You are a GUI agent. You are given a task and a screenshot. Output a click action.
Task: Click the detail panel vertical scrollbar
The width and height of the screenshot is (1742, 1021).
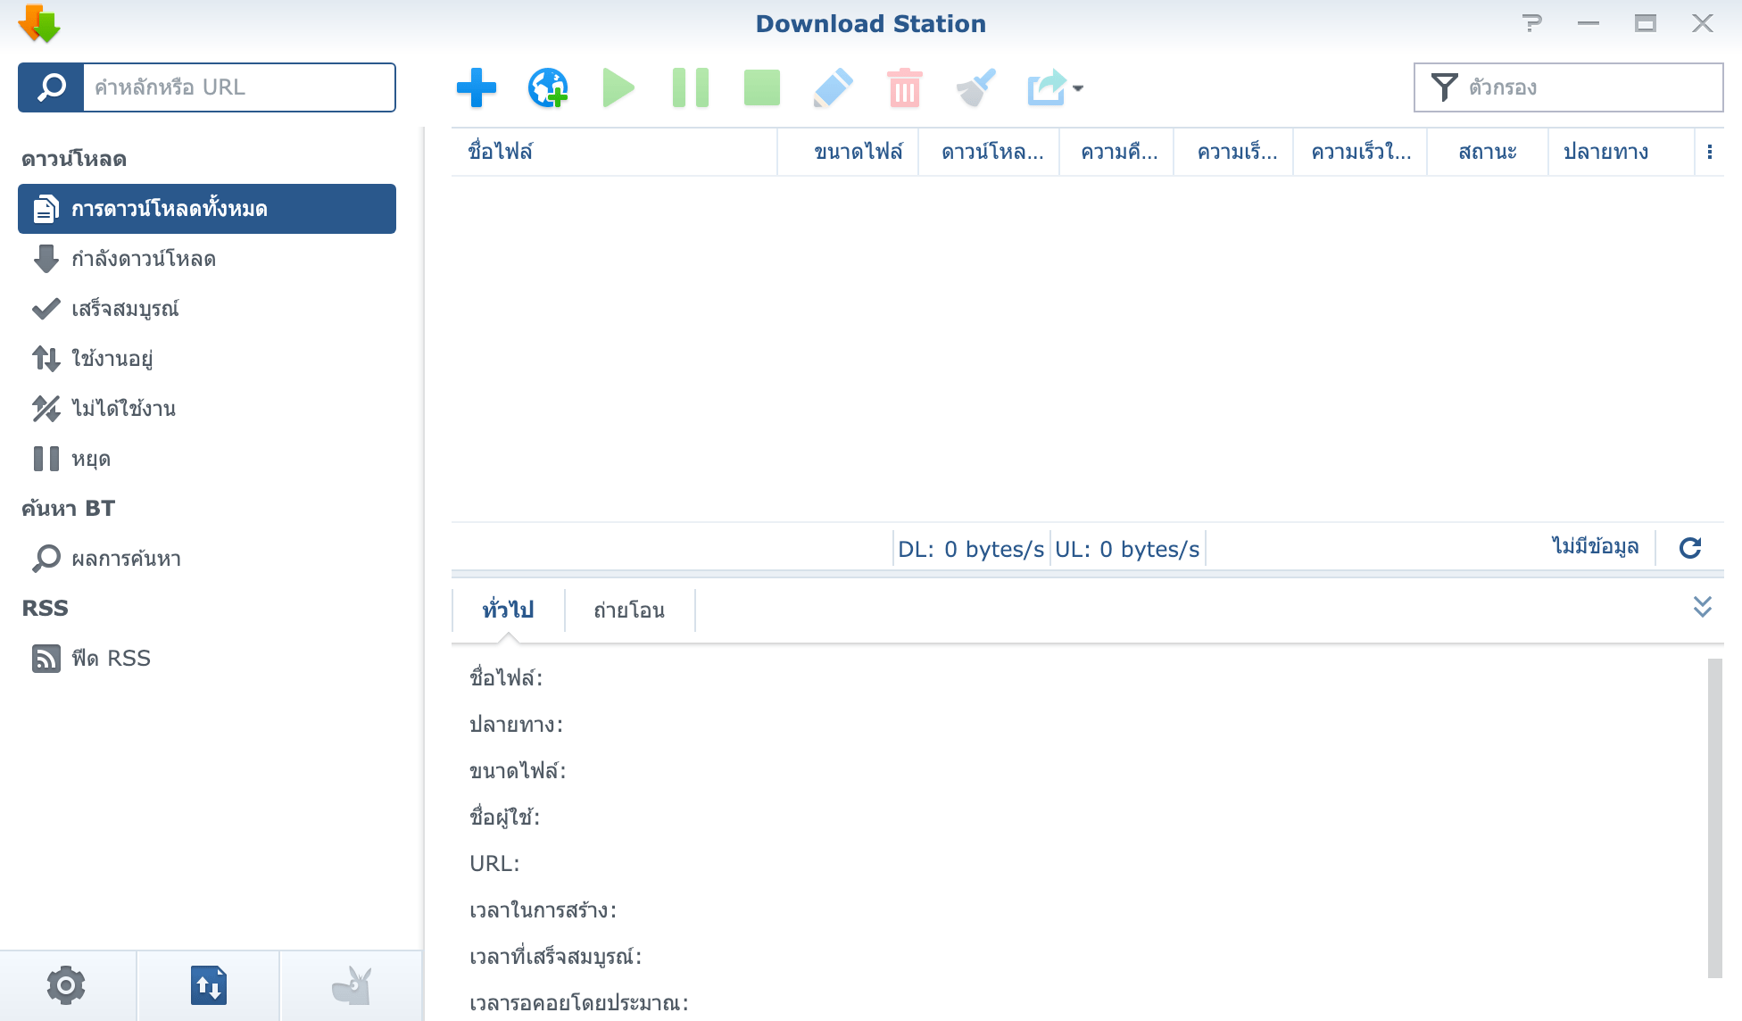(1714, 817)
